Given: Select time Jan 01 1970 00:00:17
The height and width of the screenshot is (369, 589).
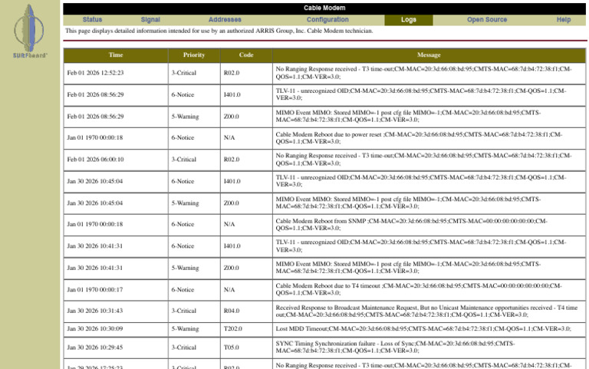Looking at the screenshot, I should pos(94,290).
